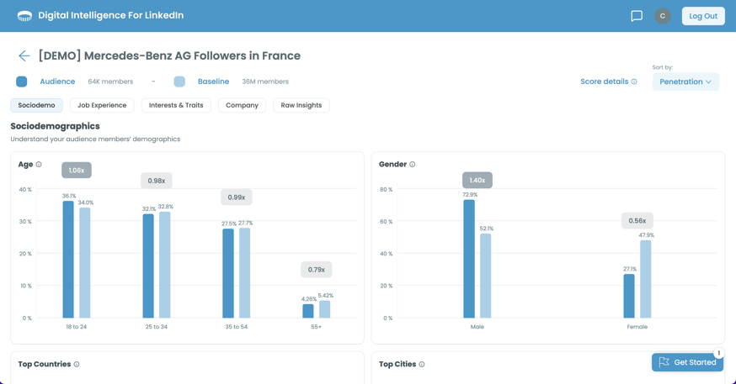Image resolution: width=736 pixels, height=384 pixels.
Task: Select the Sociodemo tab
Action: pos(36,105)
